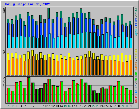Click the 512977 kB axis label
This screenshot has height=109, width=139.
pos(4,82)
